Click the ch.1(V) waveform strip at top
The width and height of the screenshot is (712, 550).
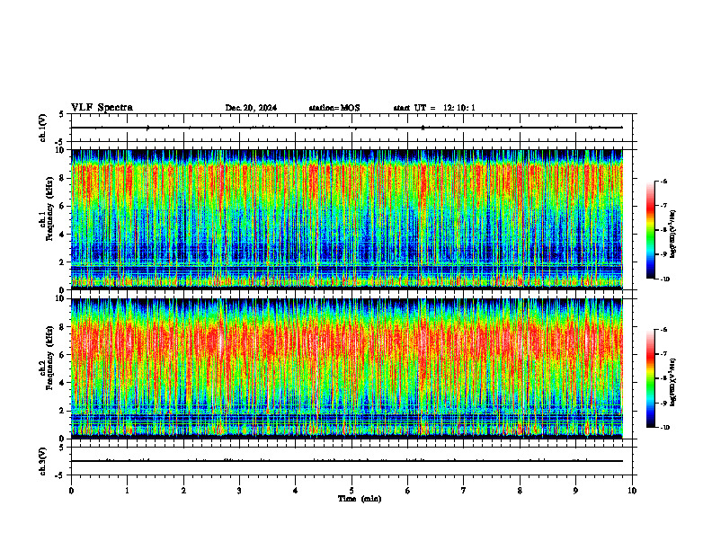353,128
